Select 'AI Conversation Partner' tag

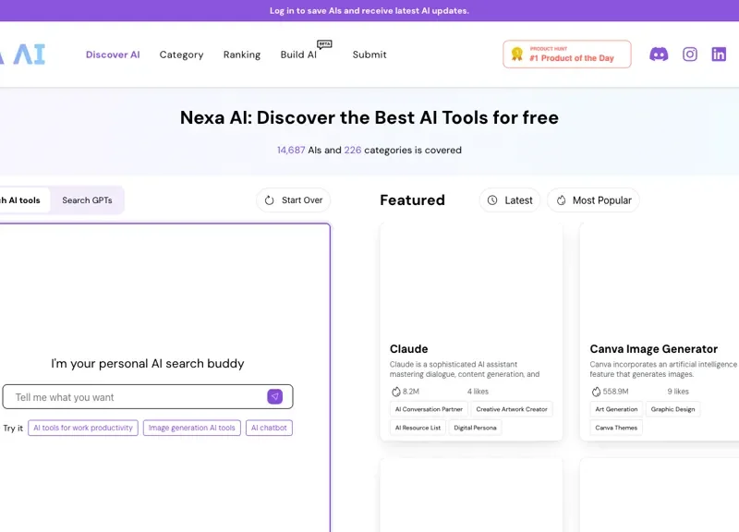429,409
